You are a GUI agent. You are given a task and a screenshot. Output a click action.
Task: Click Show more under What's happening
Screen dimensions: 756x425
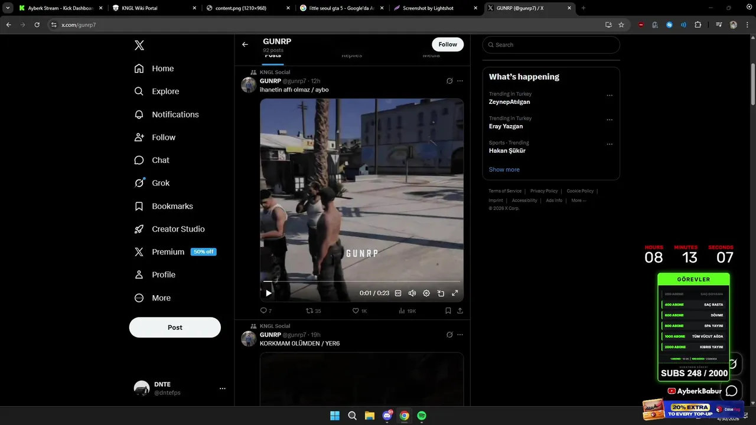(x=504, y=169)
